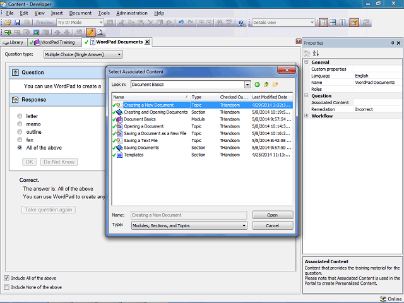Open Help via blue question mark icon

tap(241, 23)
